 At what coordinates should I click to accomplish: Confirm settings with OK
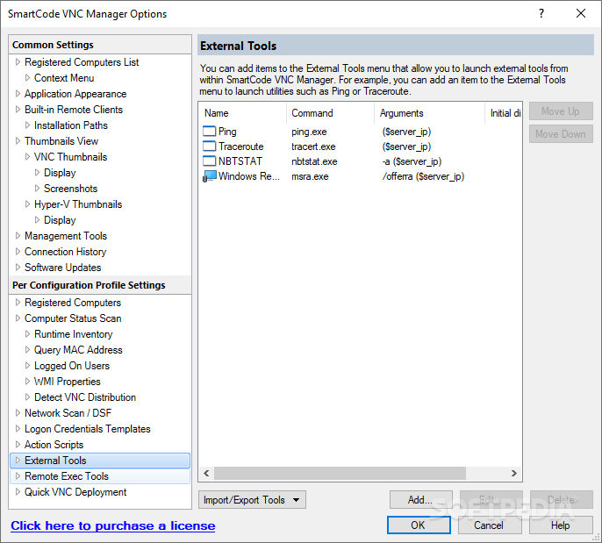coord(419,525)
